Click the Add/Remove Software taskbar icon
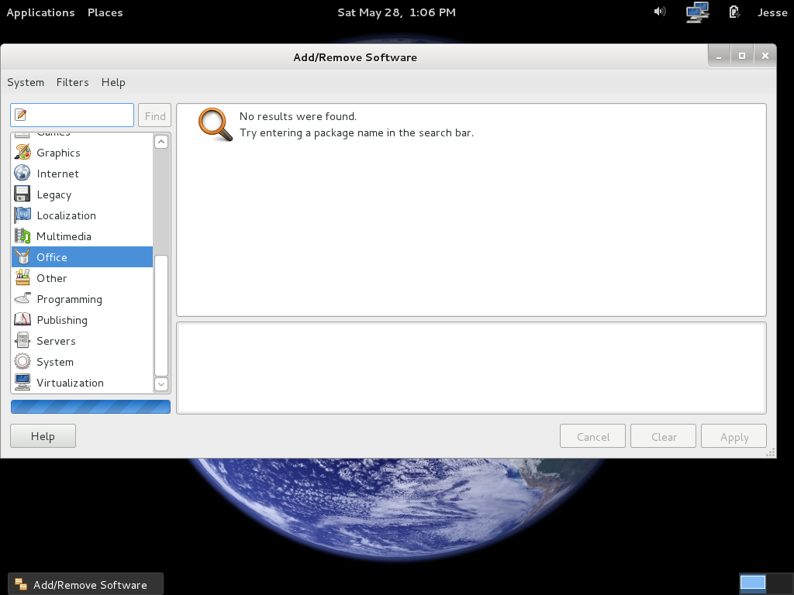This screenshot has width=794, height=595. pyautogui.click(x=21, y=584)
